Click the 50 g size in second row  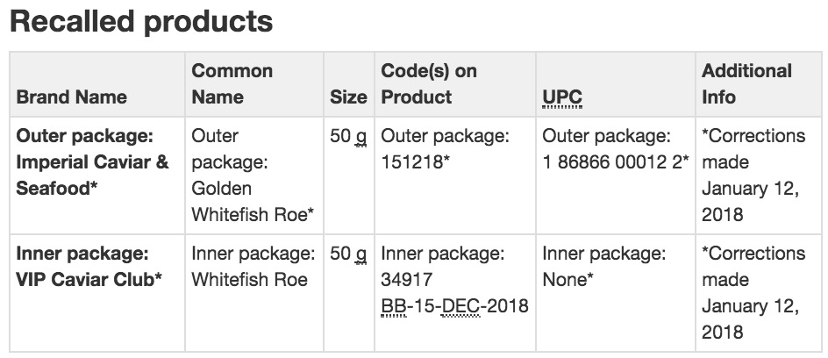(348, 254)
